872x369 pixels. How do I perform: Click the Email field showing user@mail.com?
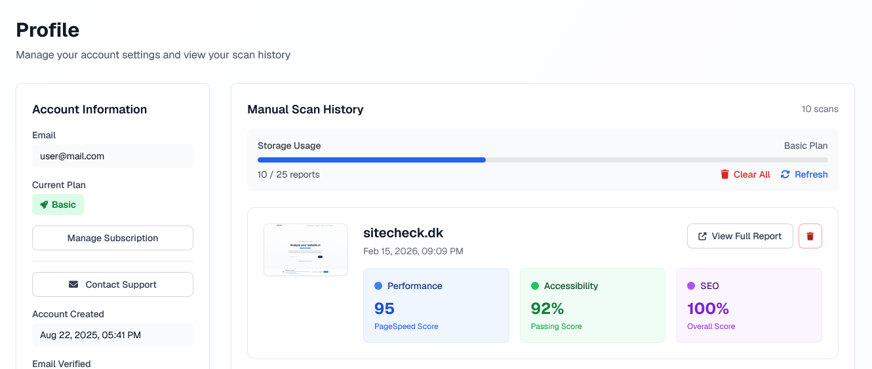pos(113,156)
